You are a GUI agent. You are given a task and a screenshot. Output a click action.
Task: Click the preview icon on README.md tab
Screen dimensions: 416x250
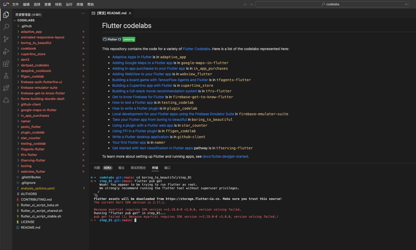[x=93, y=13]
